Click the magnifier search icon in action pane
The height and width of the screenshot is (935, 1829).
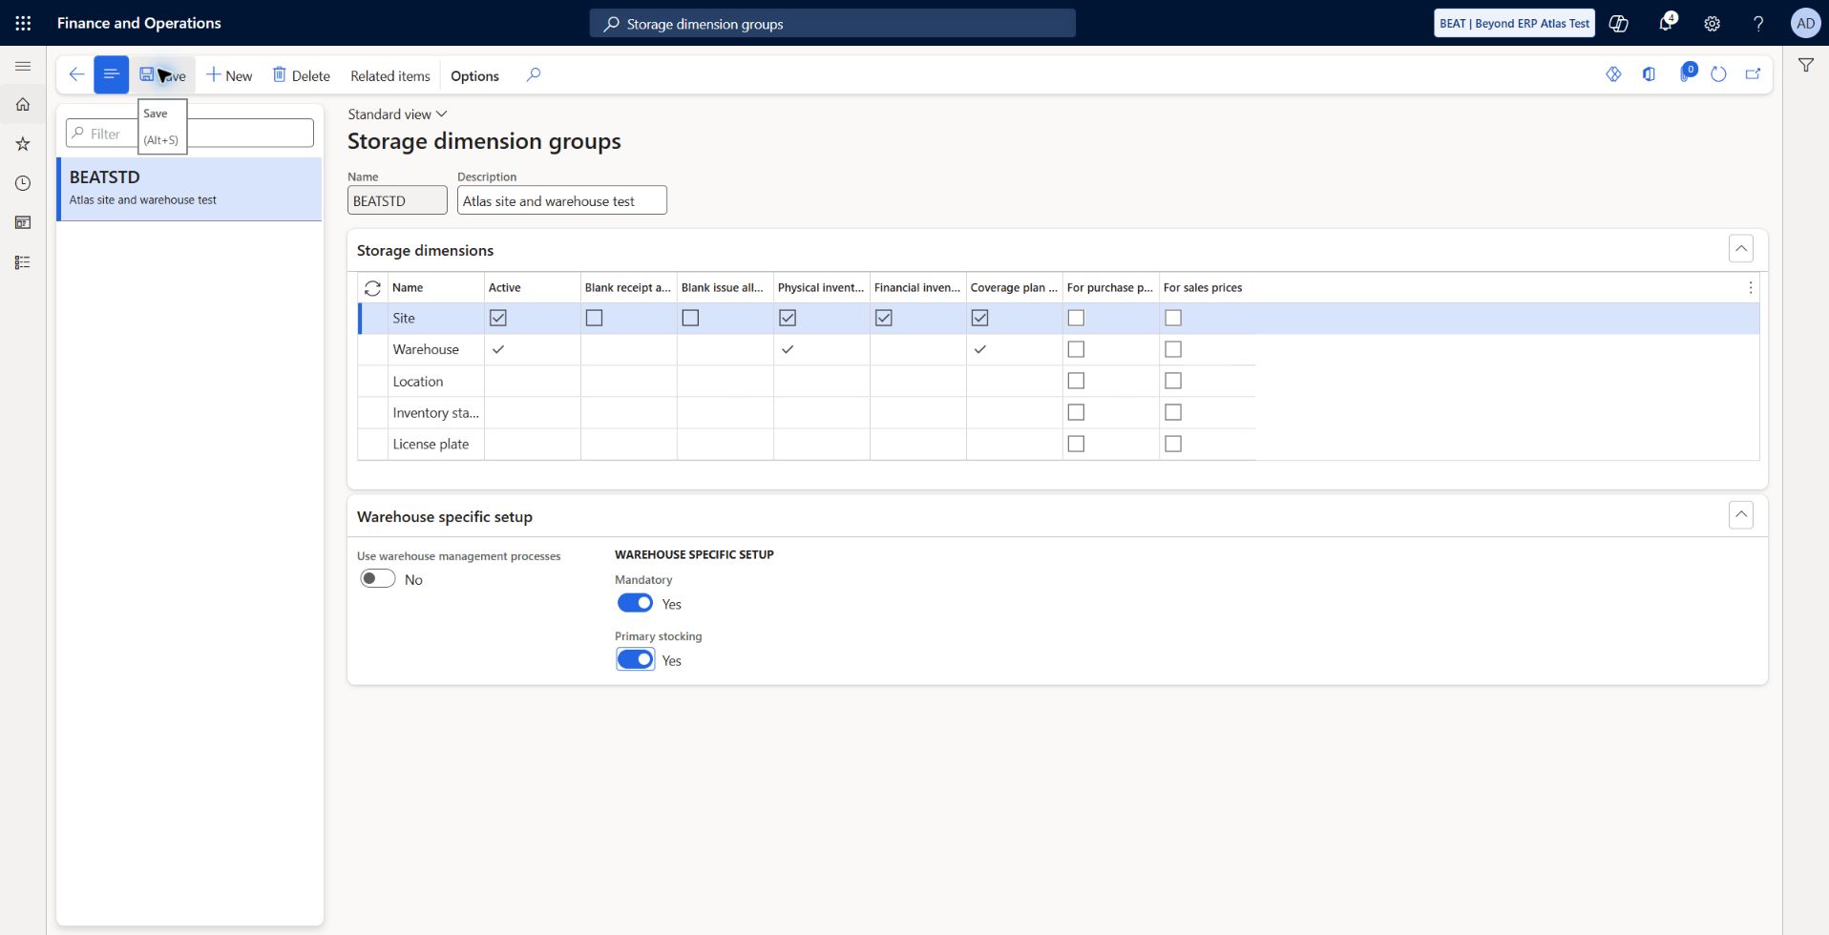pyautogui.click(x=534, y=74)
